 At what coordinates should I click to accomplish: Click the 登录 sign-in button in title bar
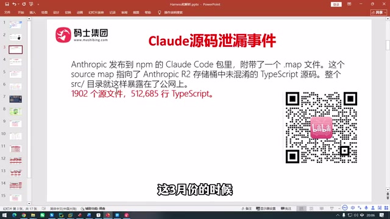336,4
